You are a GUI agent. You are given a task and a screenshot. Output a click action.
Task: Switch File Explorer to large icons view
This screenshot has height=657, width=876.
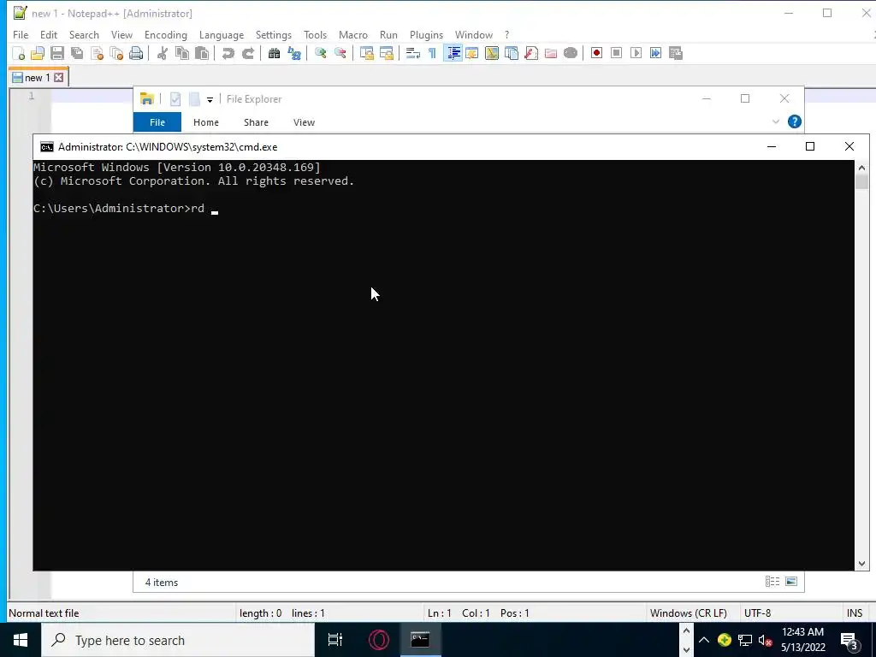791,582
